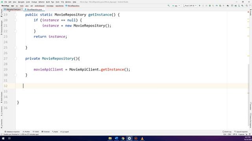Open File Explorer from the taskbar
The width and height of the screenshot is (252, 141).
click(x=110, y=138)
